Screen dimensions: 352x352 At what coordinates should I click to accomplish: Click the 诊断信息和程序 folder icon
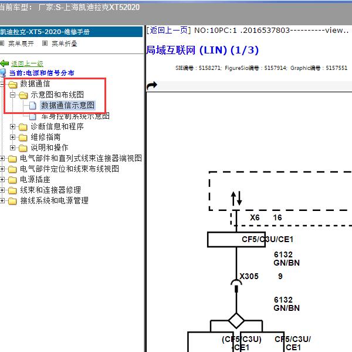(23, 127)
